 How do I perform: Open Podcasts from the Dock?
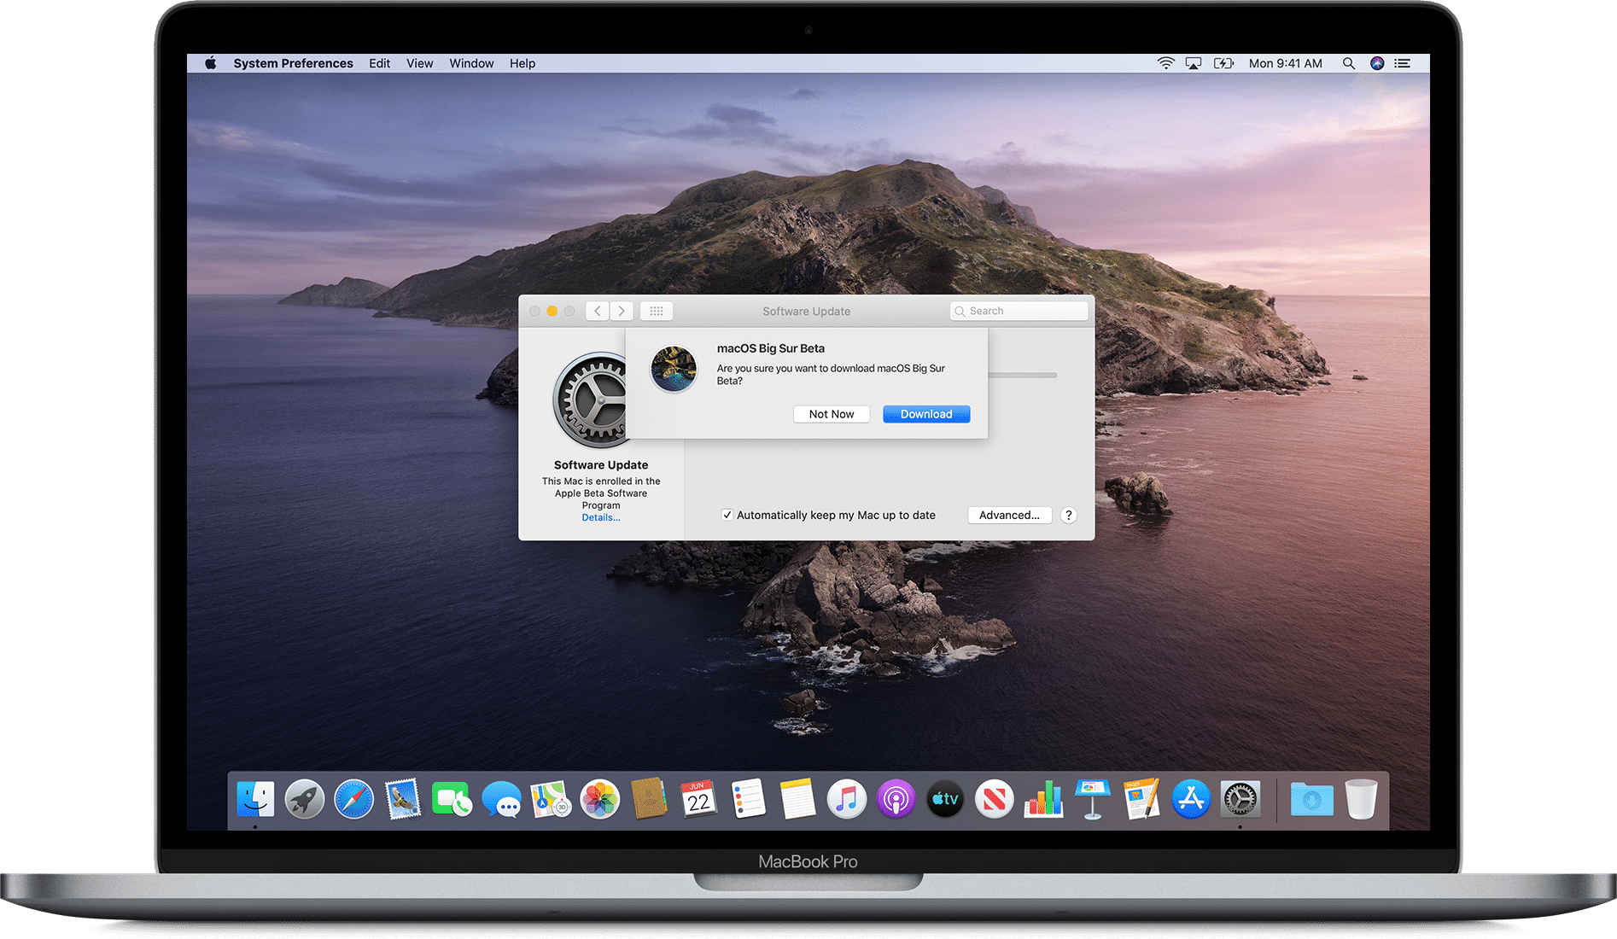tap(896, 800)
